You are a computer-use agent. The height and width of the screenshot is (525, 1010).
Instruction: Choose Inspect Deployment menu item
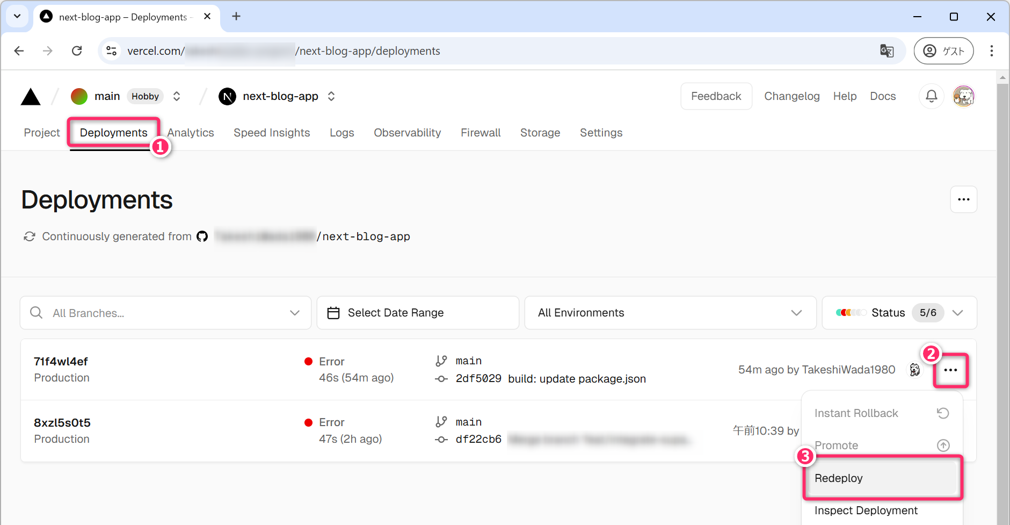866,510
